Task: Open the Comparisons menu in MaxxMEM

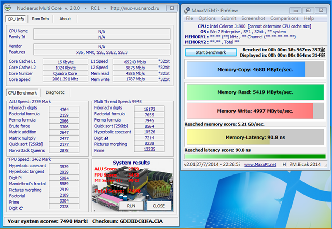Action: (x=284, y=18)
